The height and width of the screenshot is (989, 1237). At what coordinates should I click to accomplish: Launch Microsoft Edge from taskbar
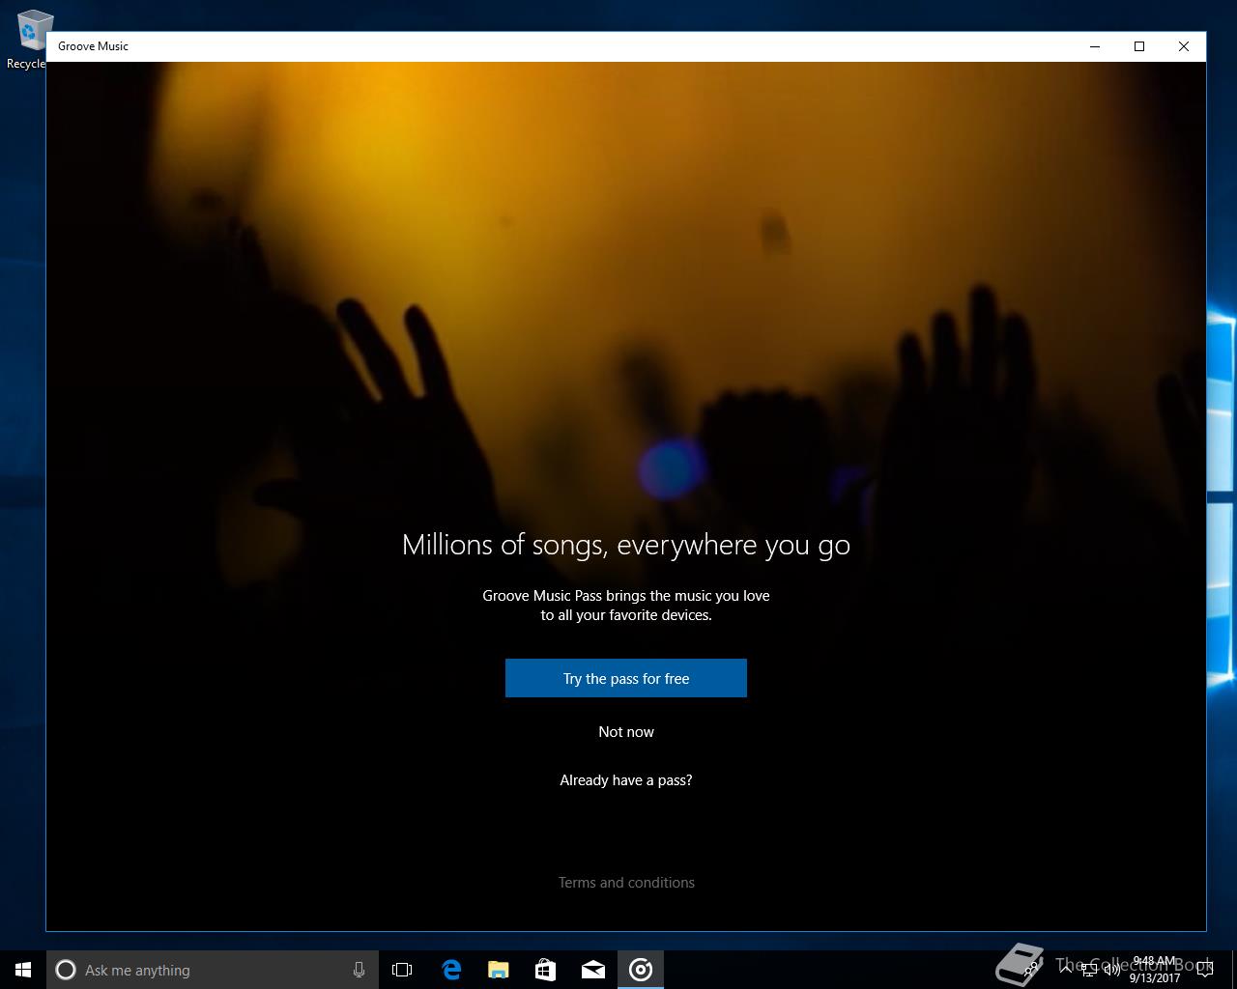pos(450,970)
